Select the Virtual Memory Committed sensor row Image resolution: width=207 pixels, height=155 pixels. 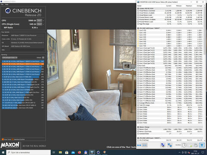[x=170, y=11]
